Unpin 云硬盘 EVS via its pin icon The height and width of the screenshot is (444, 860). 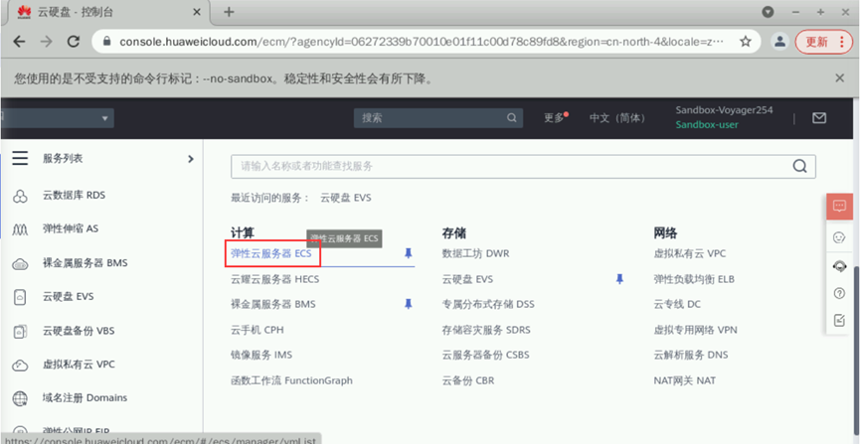pos(619,279)
